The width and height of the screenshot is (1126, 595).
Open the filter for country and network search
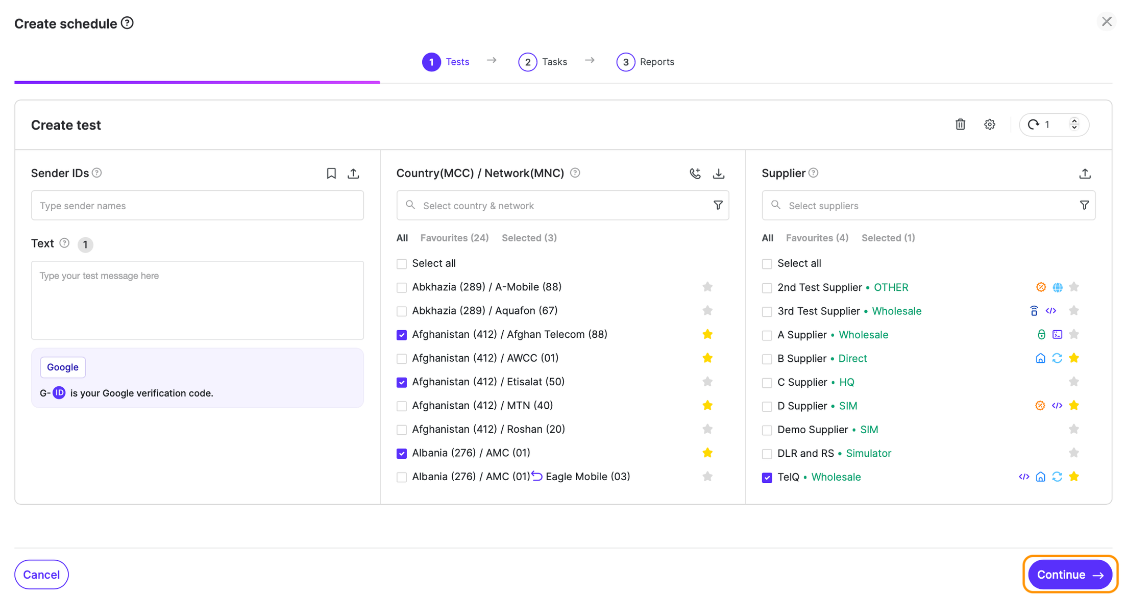point(718,205)
